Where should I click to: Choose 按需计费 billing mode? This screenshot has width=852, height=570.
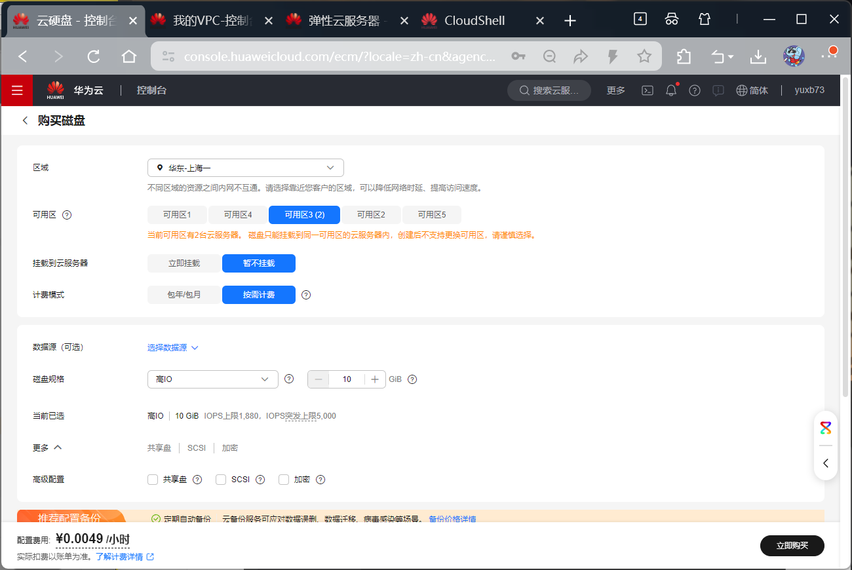coord(259,295)
